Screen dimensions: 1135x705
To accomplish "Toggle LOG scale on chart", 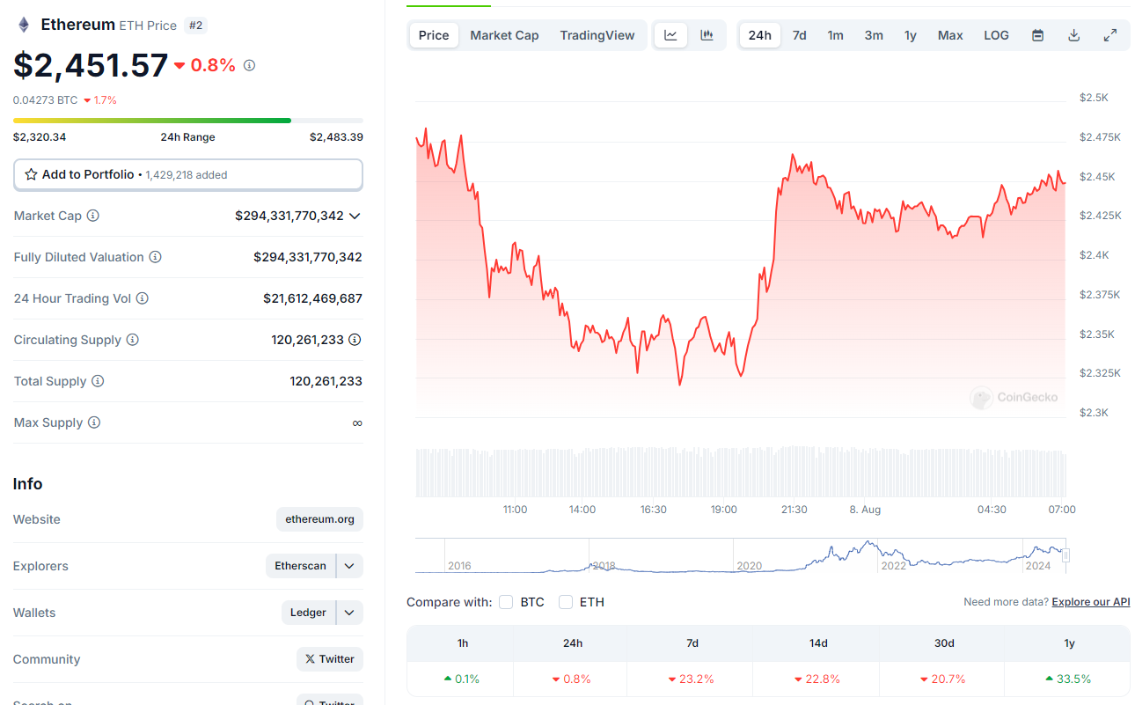I will tap(996, 35).
